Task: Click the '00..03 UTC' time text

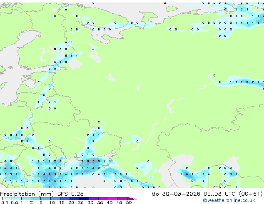Action: (220, 194)
